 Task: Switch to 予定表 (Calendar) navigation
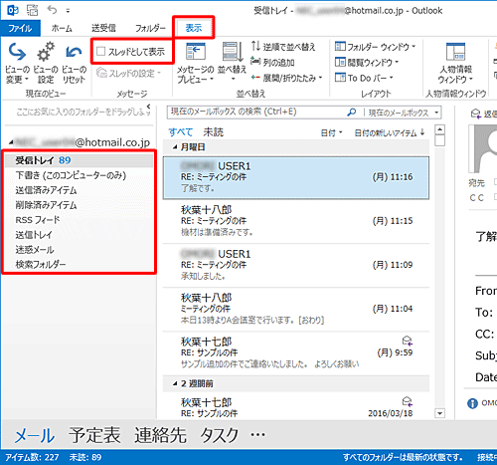94,435
